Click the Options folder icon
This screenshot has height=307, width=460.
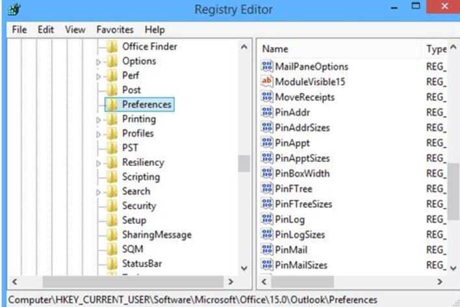tap(112, 61)
